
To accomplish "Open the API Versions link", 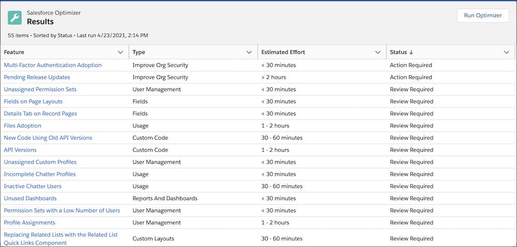I will pyautogui.click(x=20, y=150).
